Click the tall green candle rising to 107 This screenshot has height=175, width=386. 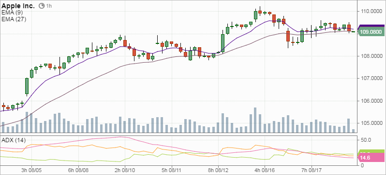click(27, 86)
